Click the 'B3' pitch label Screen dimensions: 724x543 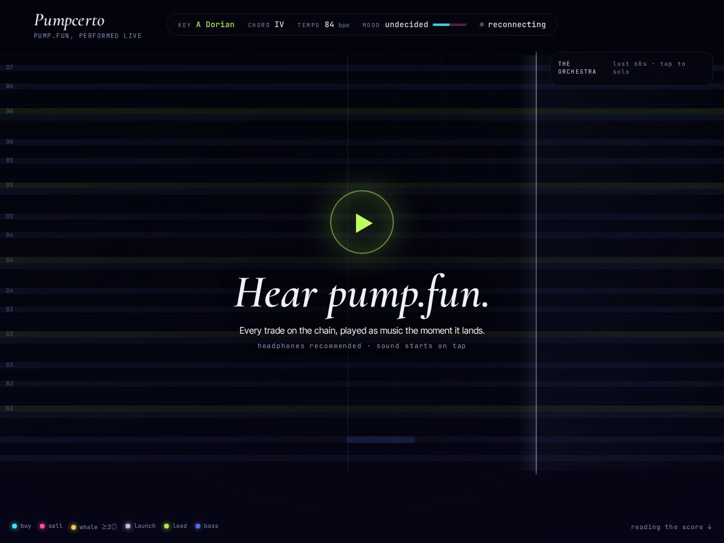pyautogui.click(x=10, y=309)
